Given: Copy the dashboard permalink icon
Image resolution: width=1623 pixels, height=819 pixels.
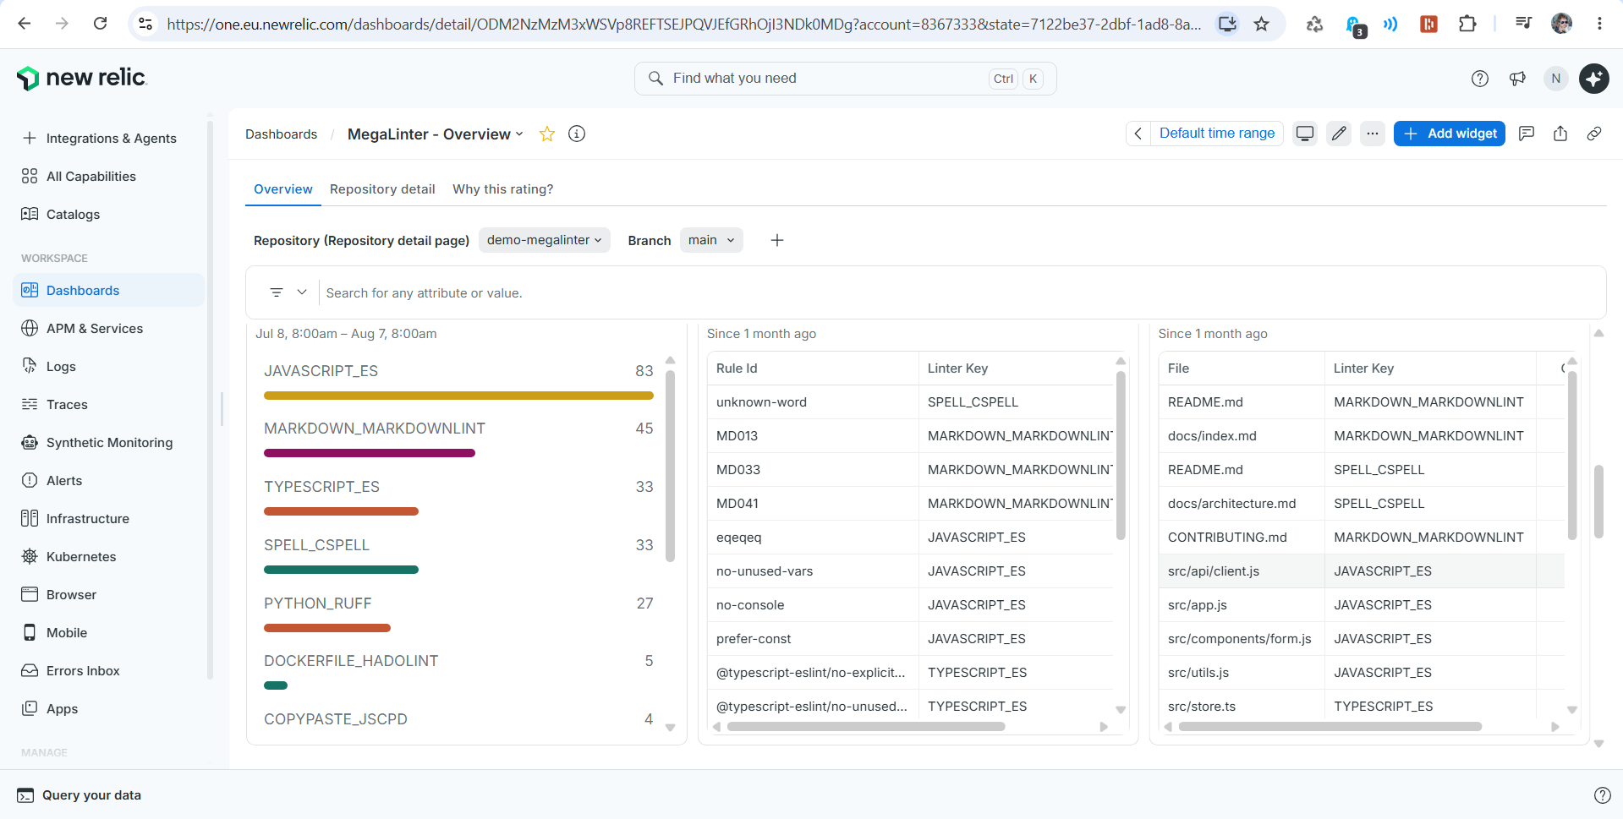Looking at the screenshot, I should [x=1594, y=134].
